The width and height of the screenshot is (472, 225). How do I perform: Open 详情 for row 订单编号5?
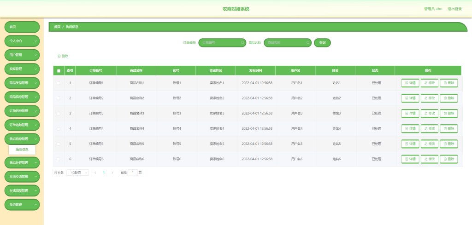[x=410, y=144]
